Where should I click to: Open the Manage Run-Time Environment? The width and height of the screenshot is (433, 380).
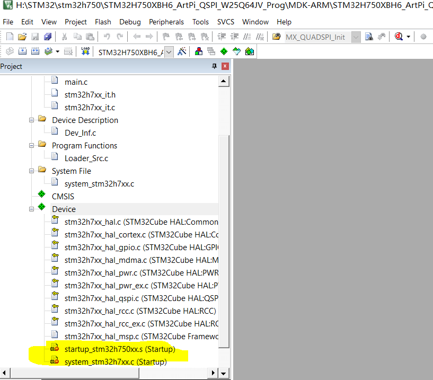224,51
